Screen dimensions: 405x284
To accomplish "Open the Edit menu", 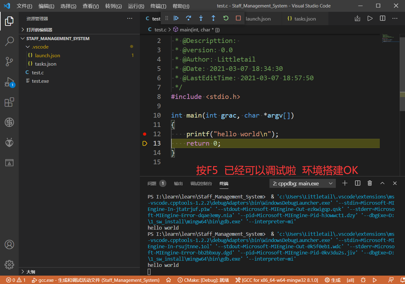I will (x=46, y=6).
